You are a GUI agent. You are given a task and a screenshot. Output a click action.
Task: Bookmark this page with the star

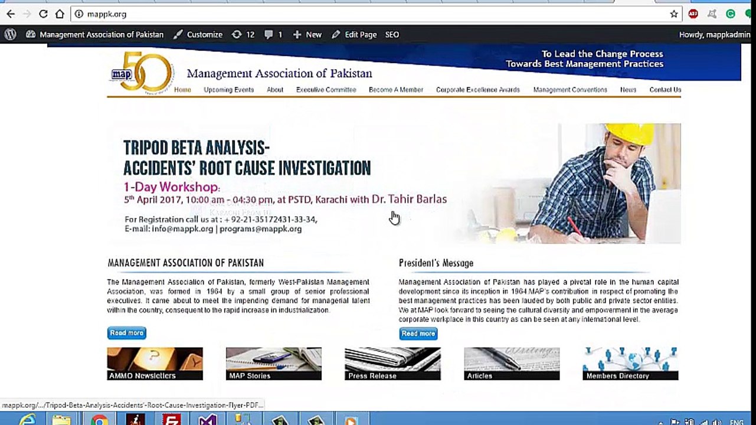point(674,14)
